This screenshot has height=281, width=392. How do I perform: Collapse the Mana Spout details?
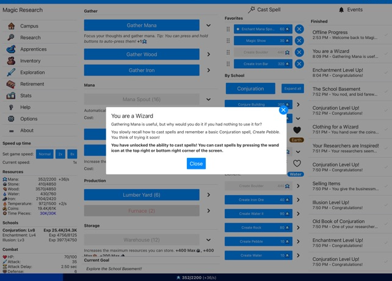tap(208, 99)
